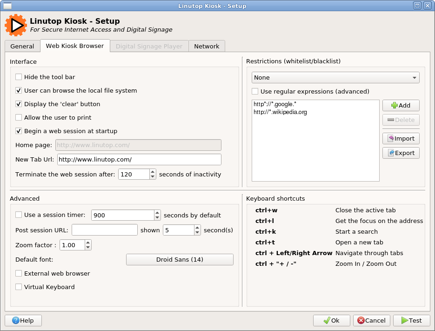Cancel setup with the red X button

(x=371, y=320)
